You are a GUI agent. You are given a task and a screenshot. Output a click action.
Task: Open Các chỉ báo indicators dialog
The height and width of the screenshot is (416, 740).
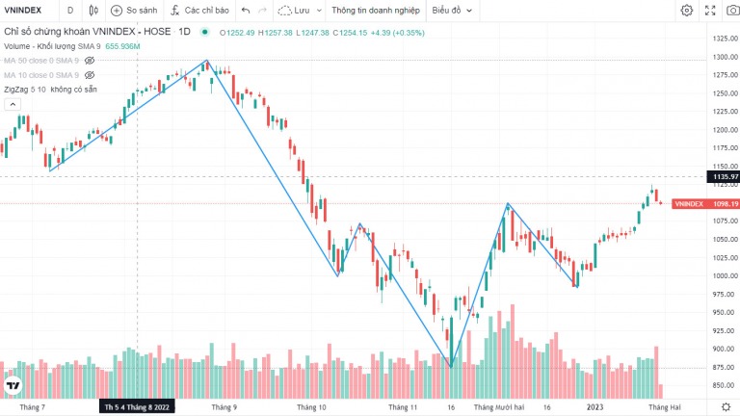click(x=199, y=10)
